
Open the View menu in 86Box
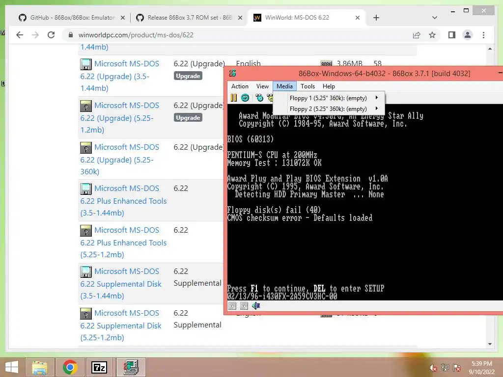(x=262, y=86)
